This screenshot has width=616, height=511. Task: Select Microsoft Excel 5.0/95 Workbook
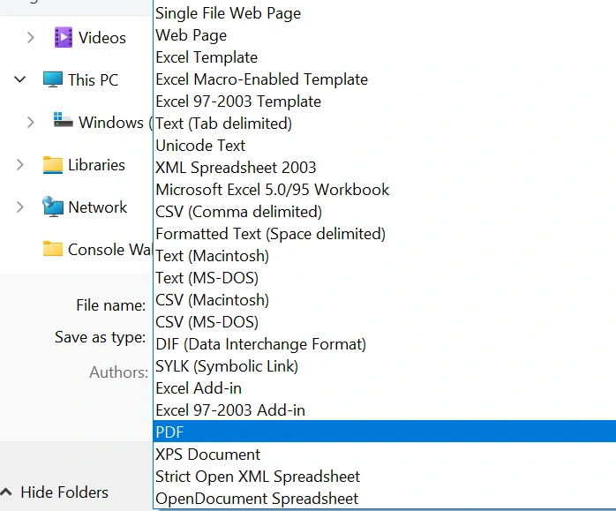point(385,190)
